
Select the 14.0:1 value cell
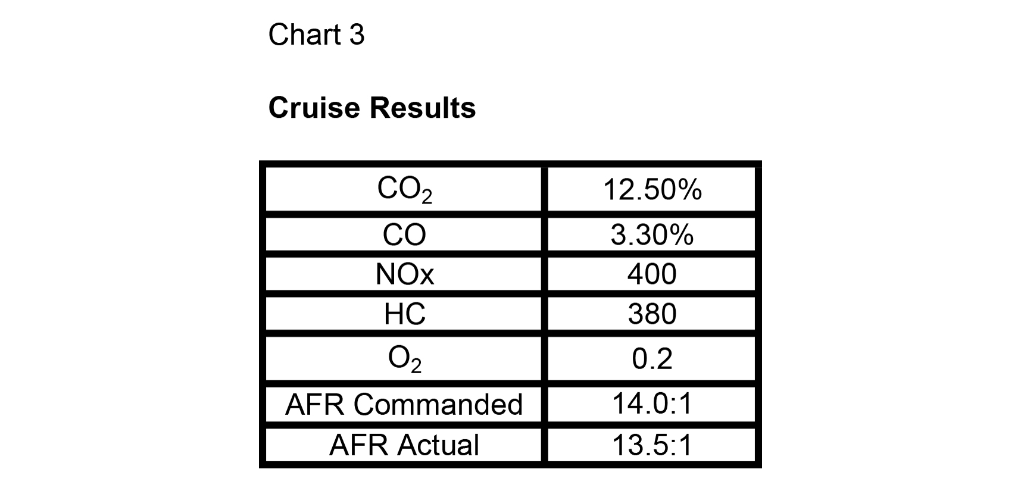tap(652, 404)
